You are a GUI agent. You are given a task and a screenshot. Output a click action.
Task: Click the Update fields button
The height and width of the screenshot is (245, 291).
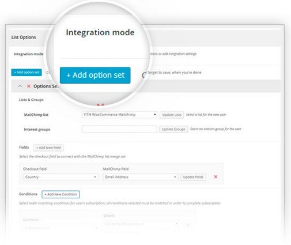pyautogui.click(x=193, y=177)
